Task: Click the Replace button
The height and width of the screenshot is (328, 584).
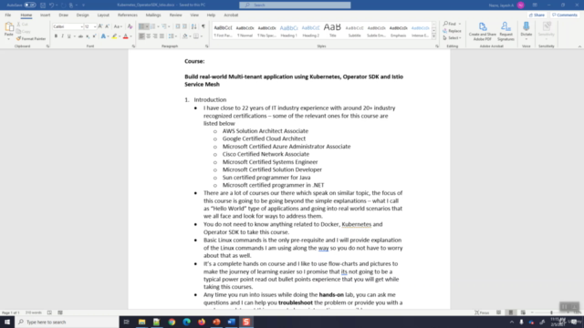Action: (x=453, y=31)
